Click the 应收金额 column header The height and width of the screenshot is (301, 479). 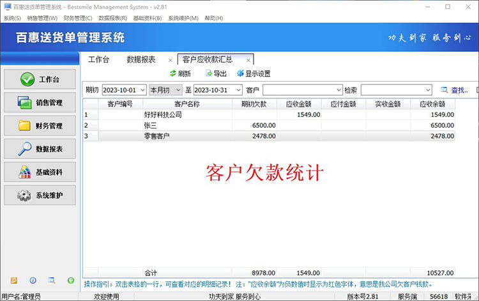pos(299,104)
